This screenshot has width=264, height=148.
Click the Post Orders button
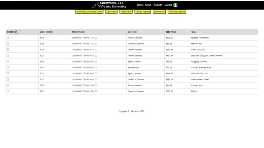point(126,12)
